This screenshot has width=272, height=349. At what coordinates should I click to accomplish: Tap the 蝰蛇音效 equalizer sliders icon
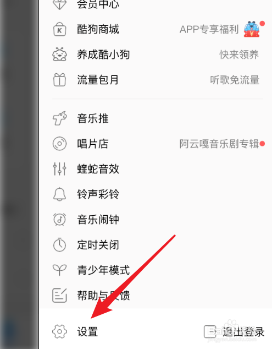coord(59,168)
